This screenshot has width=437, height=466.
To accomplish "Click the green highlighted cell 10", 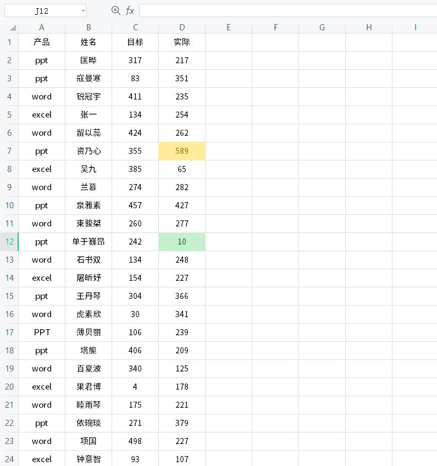I will [x=182, y=242].
